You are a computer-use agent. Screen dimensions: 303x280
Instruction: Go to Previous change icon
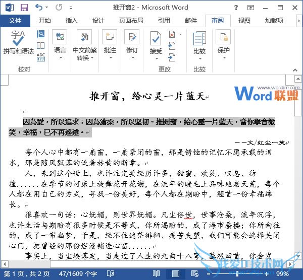click(x=172, y=46)
